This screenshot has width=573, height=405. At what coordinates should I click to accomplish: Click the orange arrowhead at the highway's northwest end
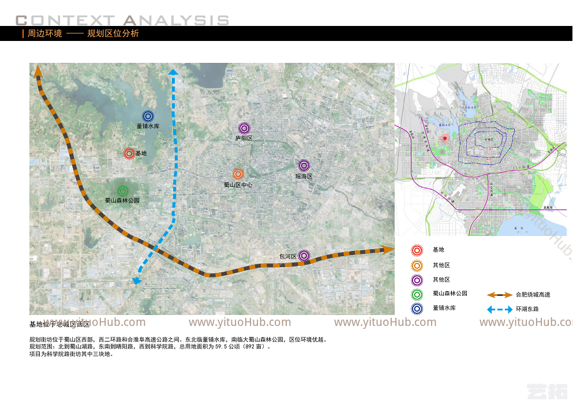pyautogui.click(x=38, y=70)
